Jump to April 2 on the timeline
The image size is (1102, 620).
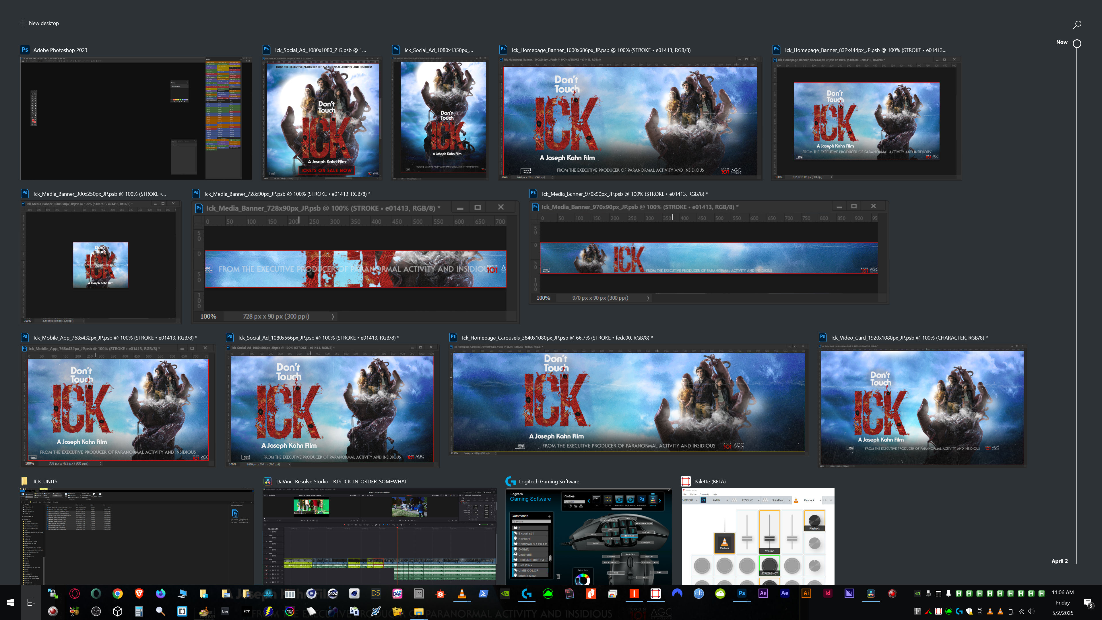(1059, 561)
